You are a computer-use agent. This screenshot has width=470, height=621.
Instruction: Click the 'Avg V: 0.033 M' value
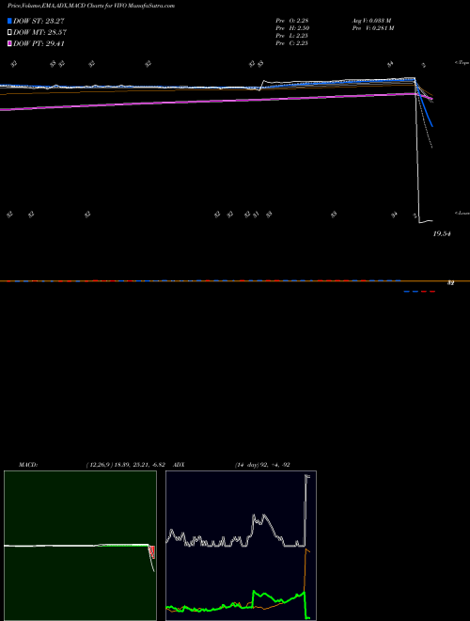372,21
